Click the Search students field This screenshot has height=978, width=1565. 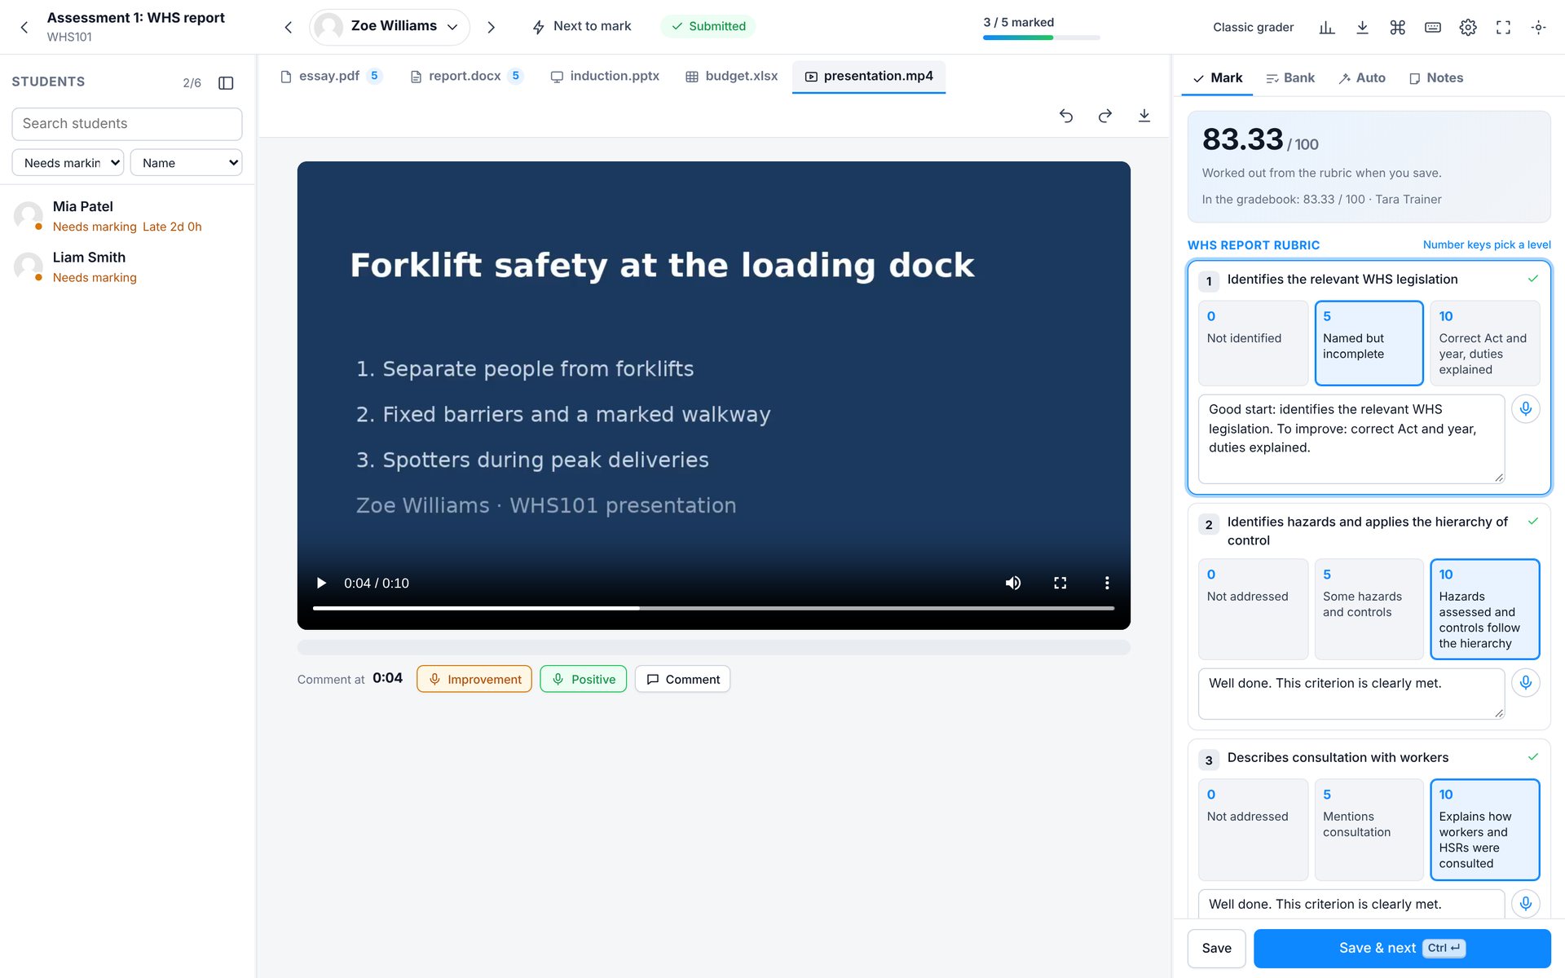(127, 124)
